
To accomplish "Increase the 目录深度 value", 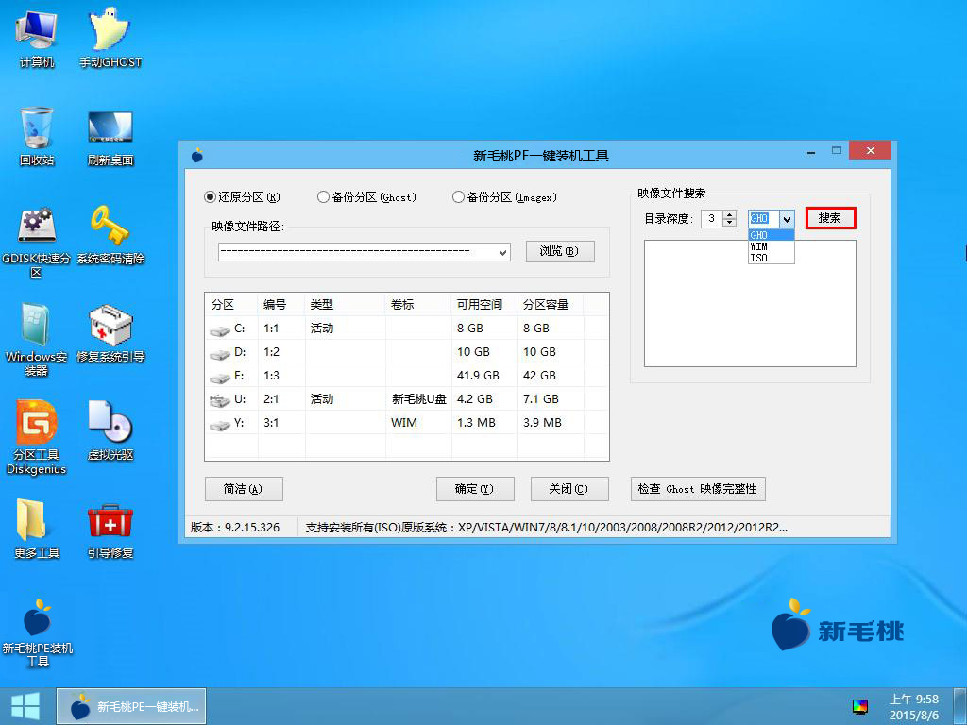I will click(730, 214).
